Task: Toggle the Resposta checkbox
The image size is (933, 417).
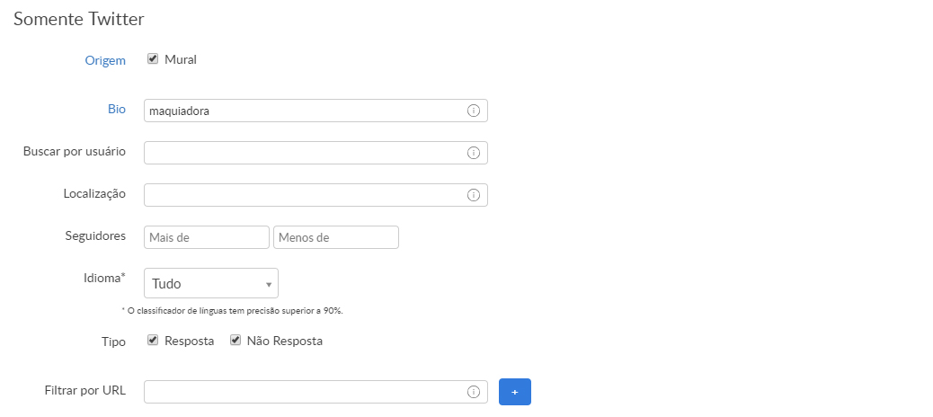Action: [x=153, y=341]
